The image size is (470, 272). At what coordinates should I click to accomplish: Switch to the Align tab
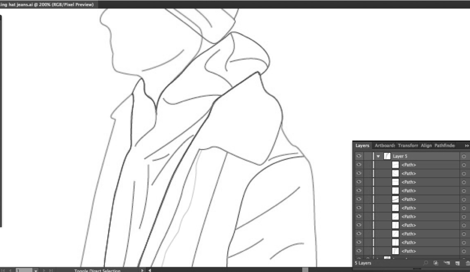click(x=426, y=145)
